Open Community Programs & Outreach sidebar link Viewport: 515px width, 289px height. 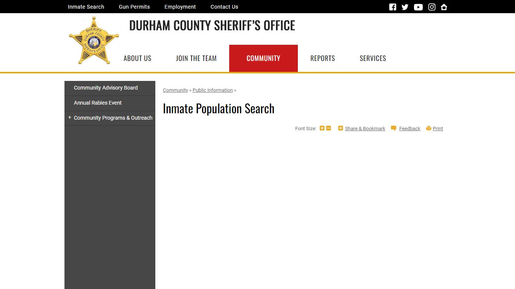(113, 118)
